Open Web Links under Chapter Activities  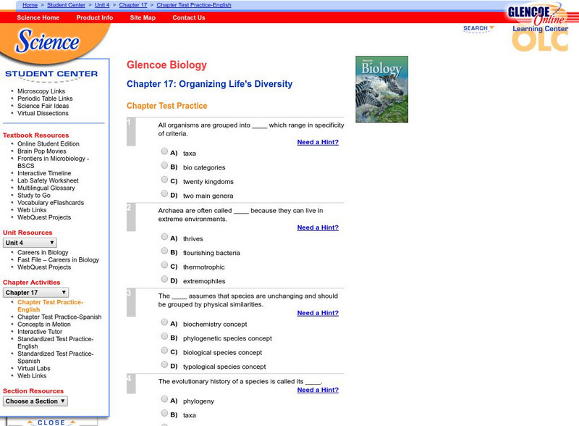pos(32,376)
